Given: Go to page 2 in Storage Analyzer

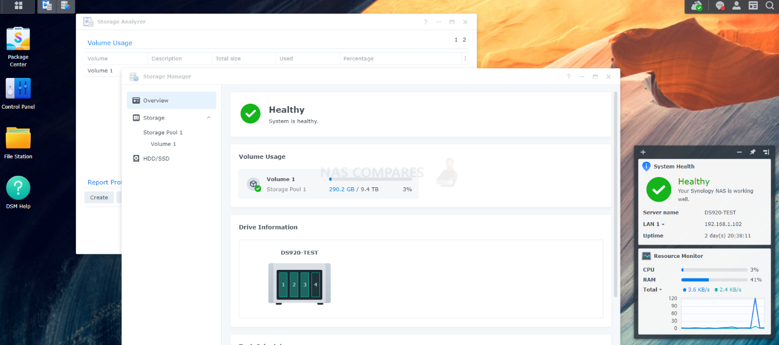Looking at the screenshot, I should coord(464,40).
